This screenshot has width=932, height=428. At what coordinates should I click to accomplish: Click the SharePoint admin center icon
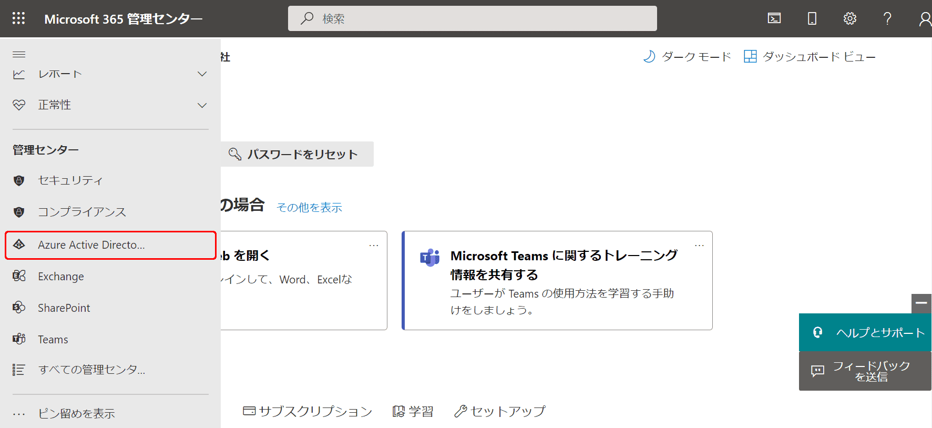point(19,308)
